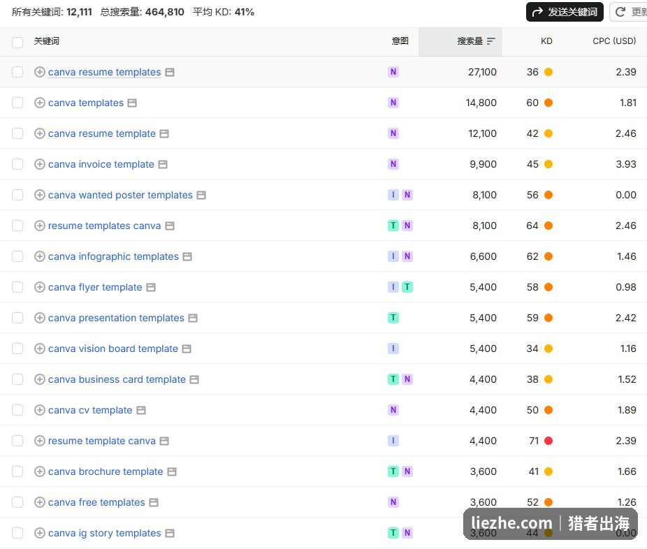Tick the select-all checkbox in table header
Image resolution: width=647 pixels, height=549 pixels.
(17, 42)
